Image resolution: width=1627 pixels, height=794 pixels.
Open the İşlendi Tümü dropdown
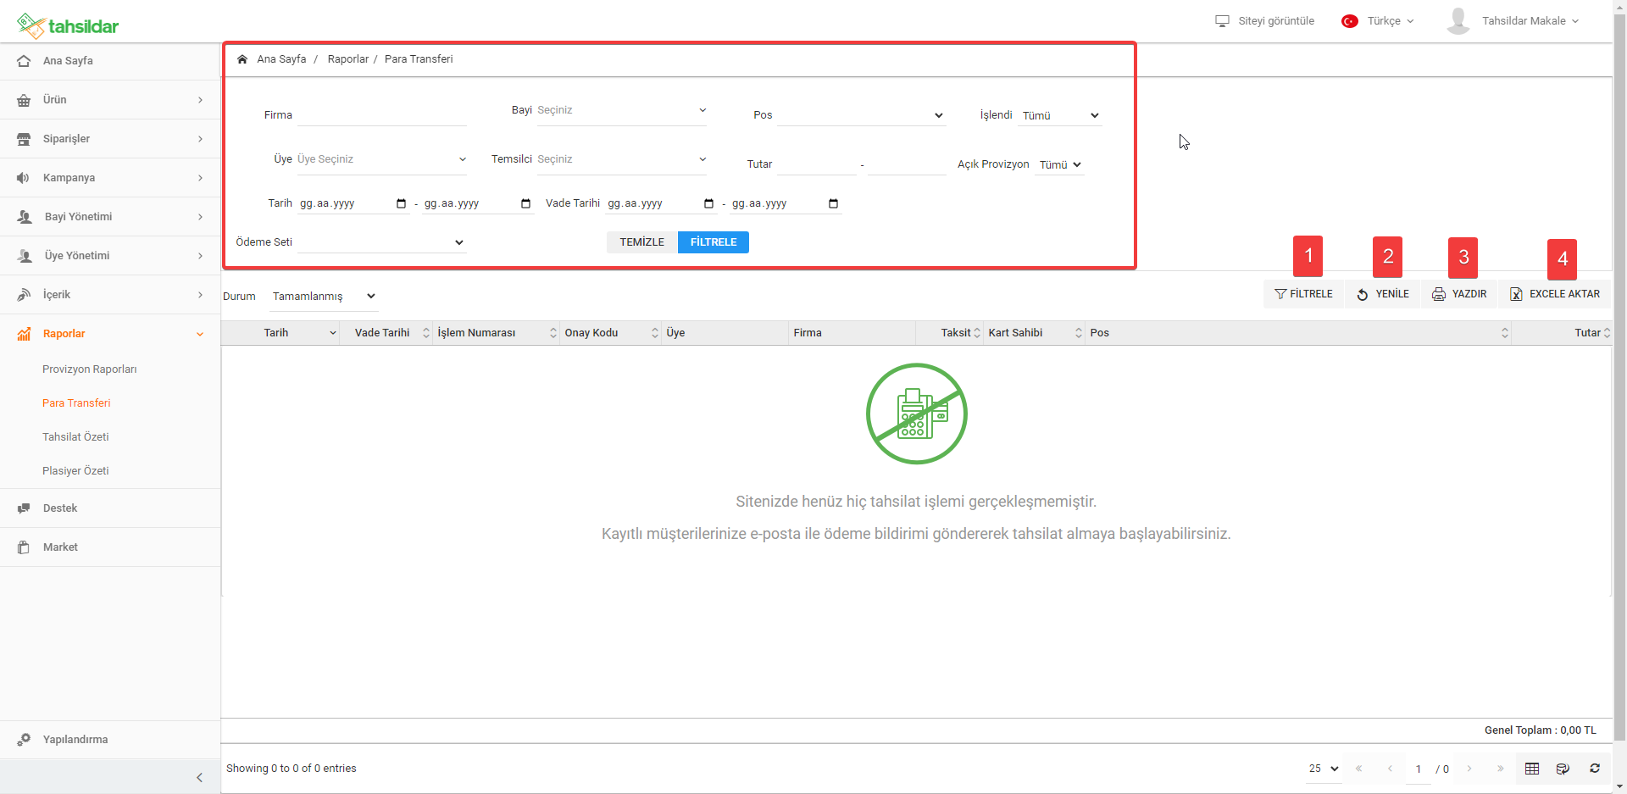(x=1060, y=115)
